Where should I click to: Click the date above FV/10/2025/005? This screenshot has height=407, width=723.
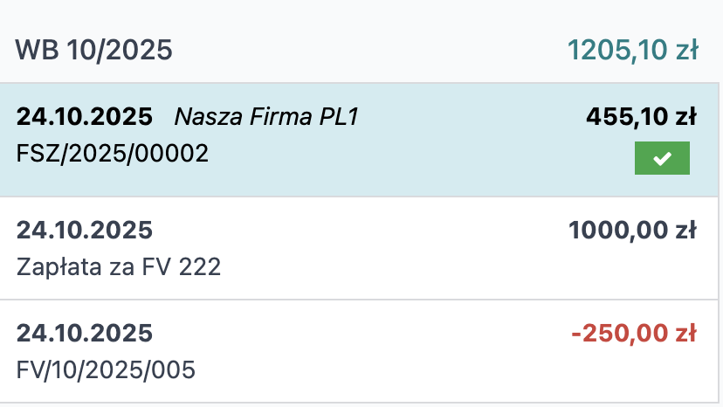click(x=85, y=333)
